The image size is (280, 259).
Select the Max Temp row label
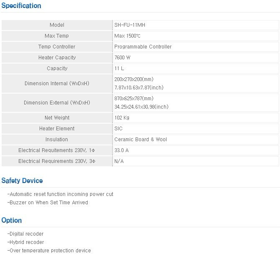point(57,36)
